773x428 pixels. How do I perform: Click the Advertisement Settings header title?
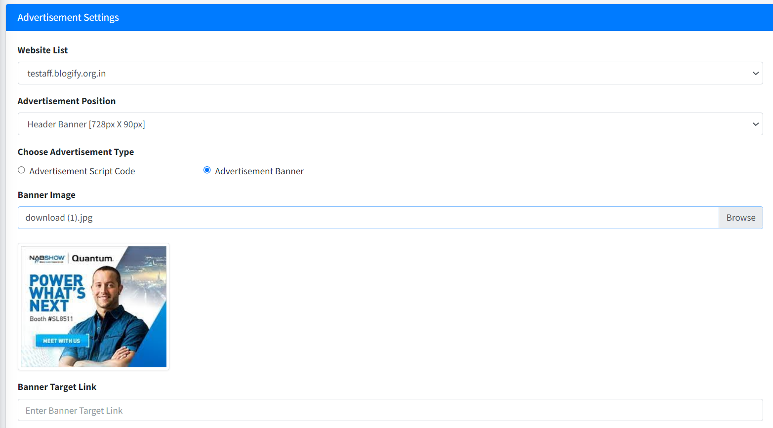pos(68,17)
